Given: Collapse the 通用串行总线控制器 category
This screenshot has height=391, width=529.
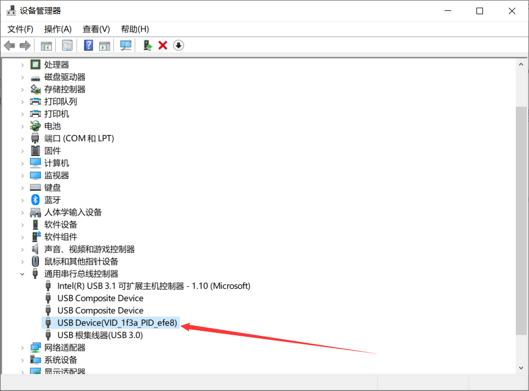Looking at the screenshot, I should (22, 273).
